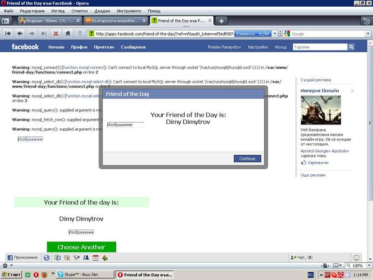Go to the Home page icon

(x=68, y=34)
